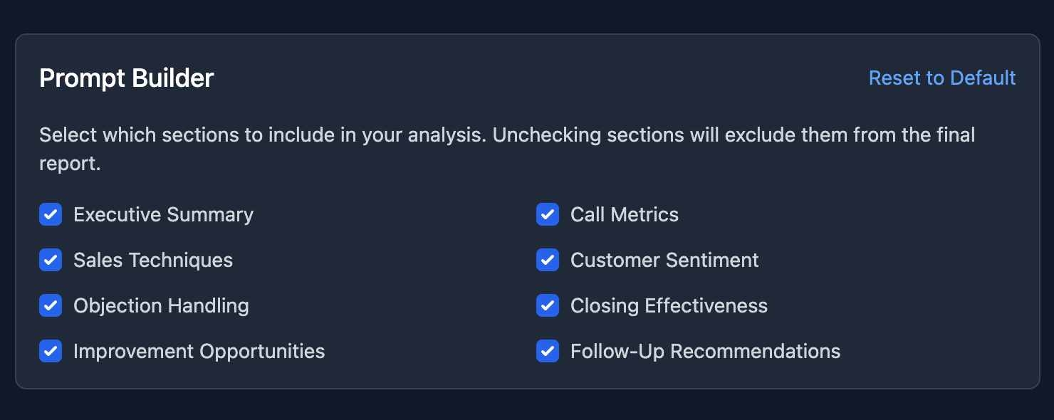Screen dimensions: 1054x420
Task: Uncheck the Customer Sentiment checkbox
Action: pyautogui.click(x=548, y=260)
